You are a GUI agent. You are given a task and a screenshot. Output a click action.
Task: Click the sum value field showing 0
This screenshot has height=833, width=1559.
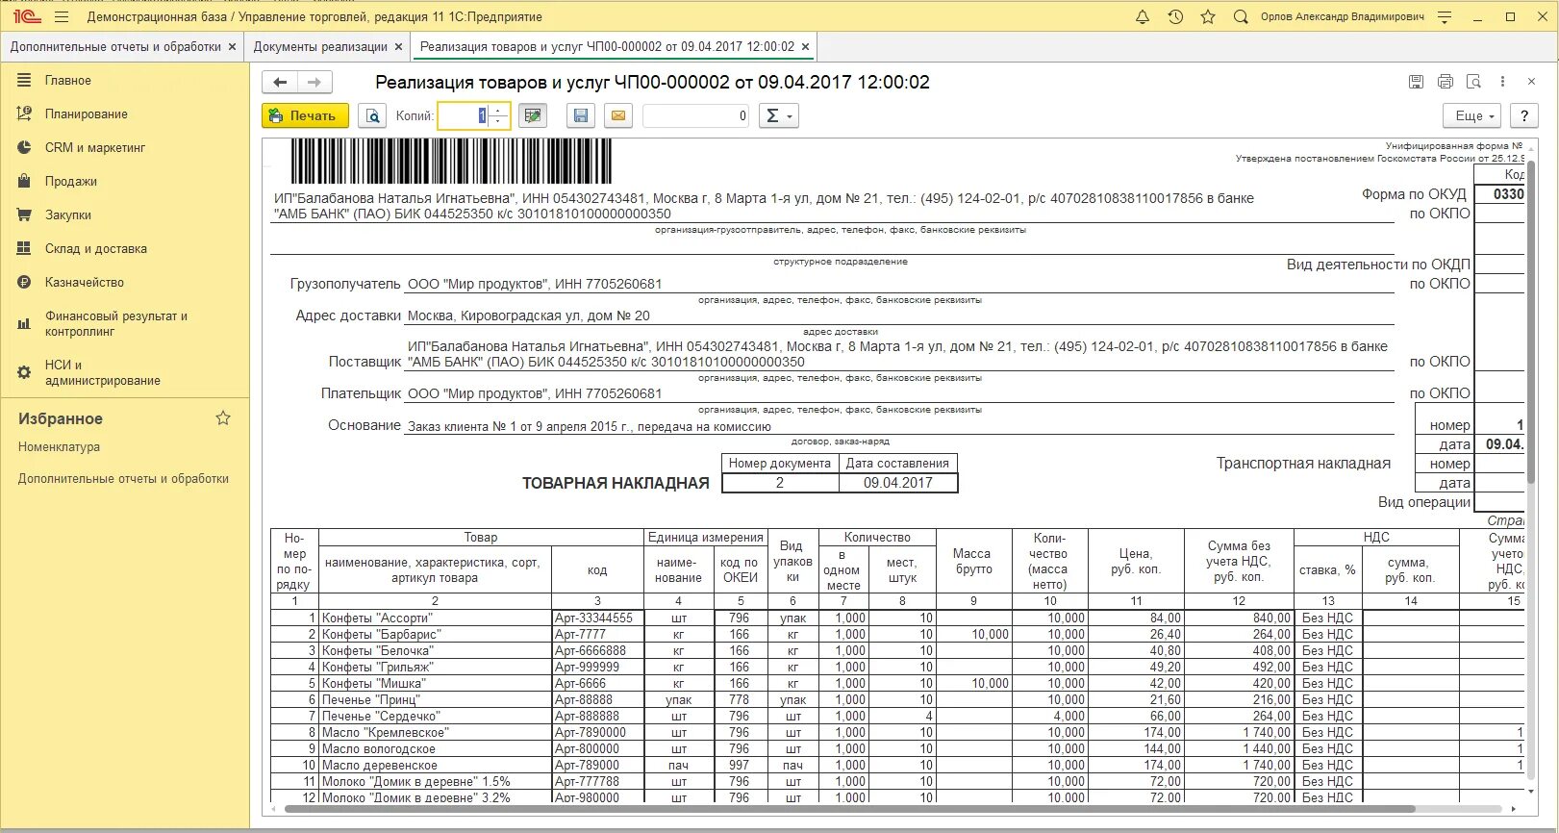[x=696, y=115]
